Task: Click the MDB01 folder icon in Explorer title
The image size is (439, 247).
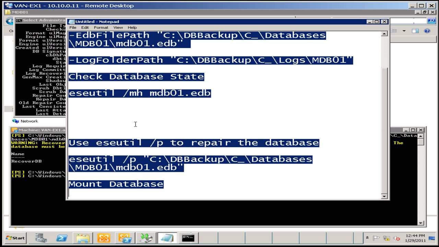Action: click(x=8, y=12)
